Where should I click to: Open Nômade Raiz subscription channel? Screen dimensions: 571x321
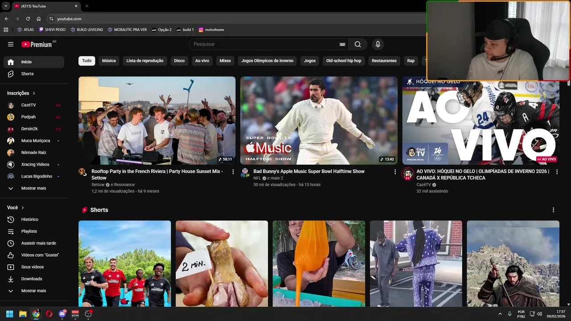pyautogui.click(x=34, y=152)
